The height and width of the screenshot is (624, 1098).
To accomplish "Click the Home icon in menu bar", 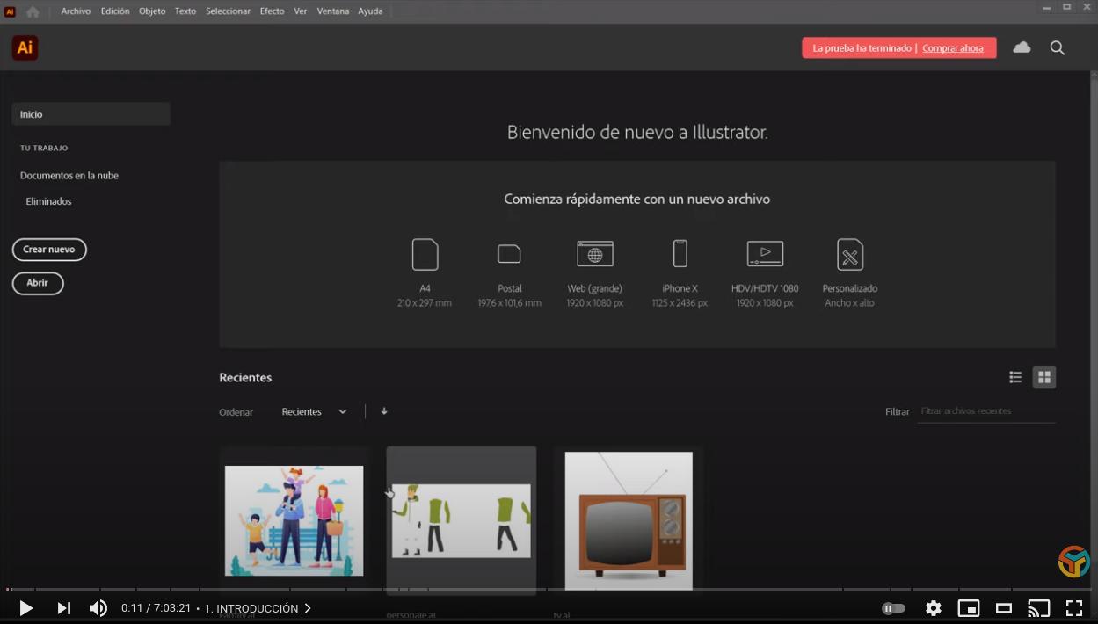I will click(33, 11).
